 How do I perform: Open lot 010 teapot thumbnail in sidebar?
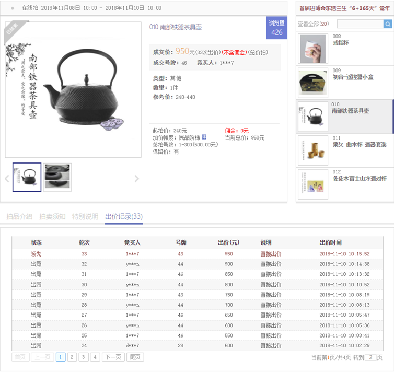313,117
